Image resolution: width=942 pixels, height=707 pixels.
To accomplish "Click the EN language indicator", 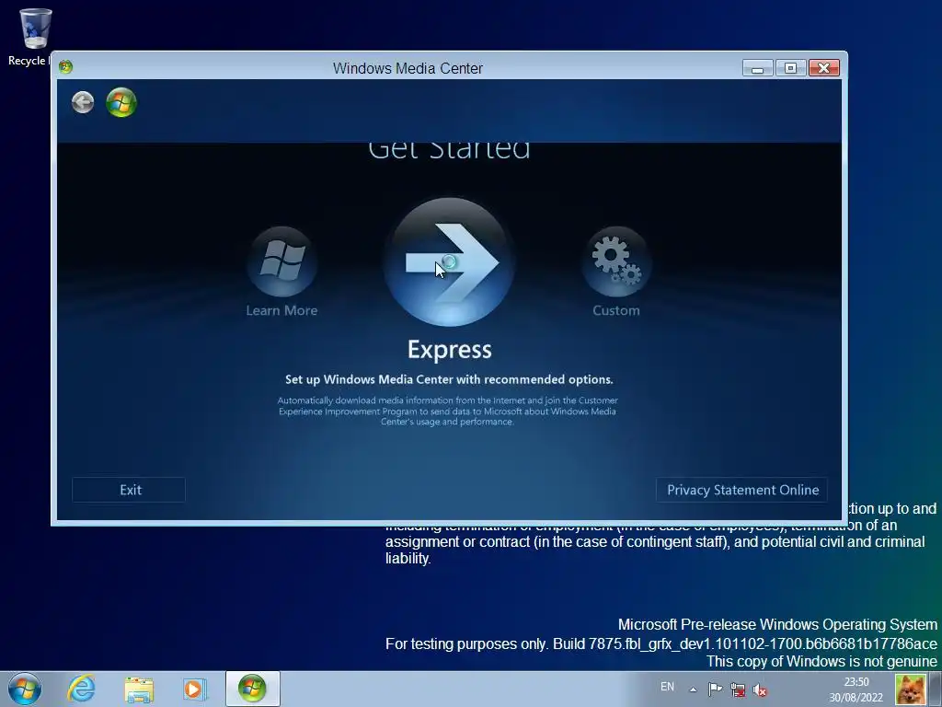I will click(667, 687).
